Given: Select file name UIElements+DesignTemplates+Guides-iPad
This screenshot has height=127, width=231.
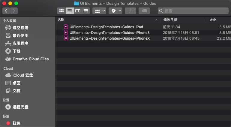Looking at the screenshot, I should click(x=106, y=27).
